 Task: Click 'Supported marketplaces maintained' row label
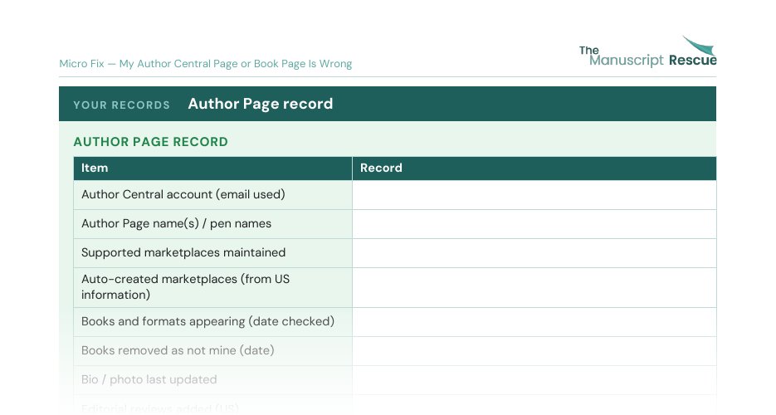(x=183, y=253)
